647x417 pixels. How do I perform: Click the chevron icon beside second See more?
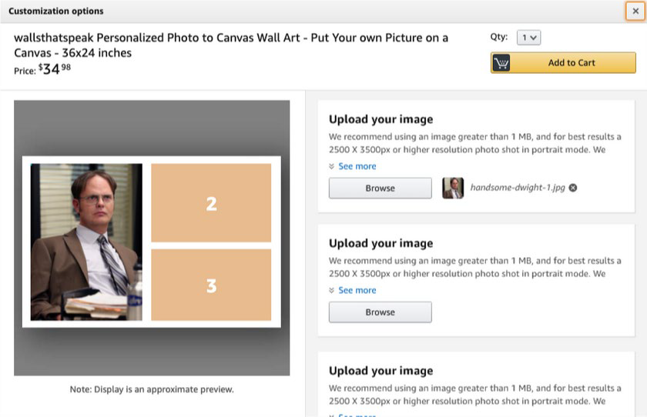coord(331,290)
